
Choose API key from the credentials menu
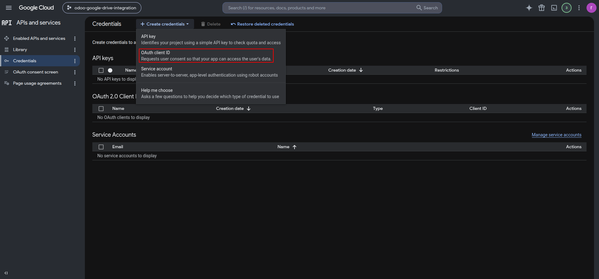click(211, 40)
